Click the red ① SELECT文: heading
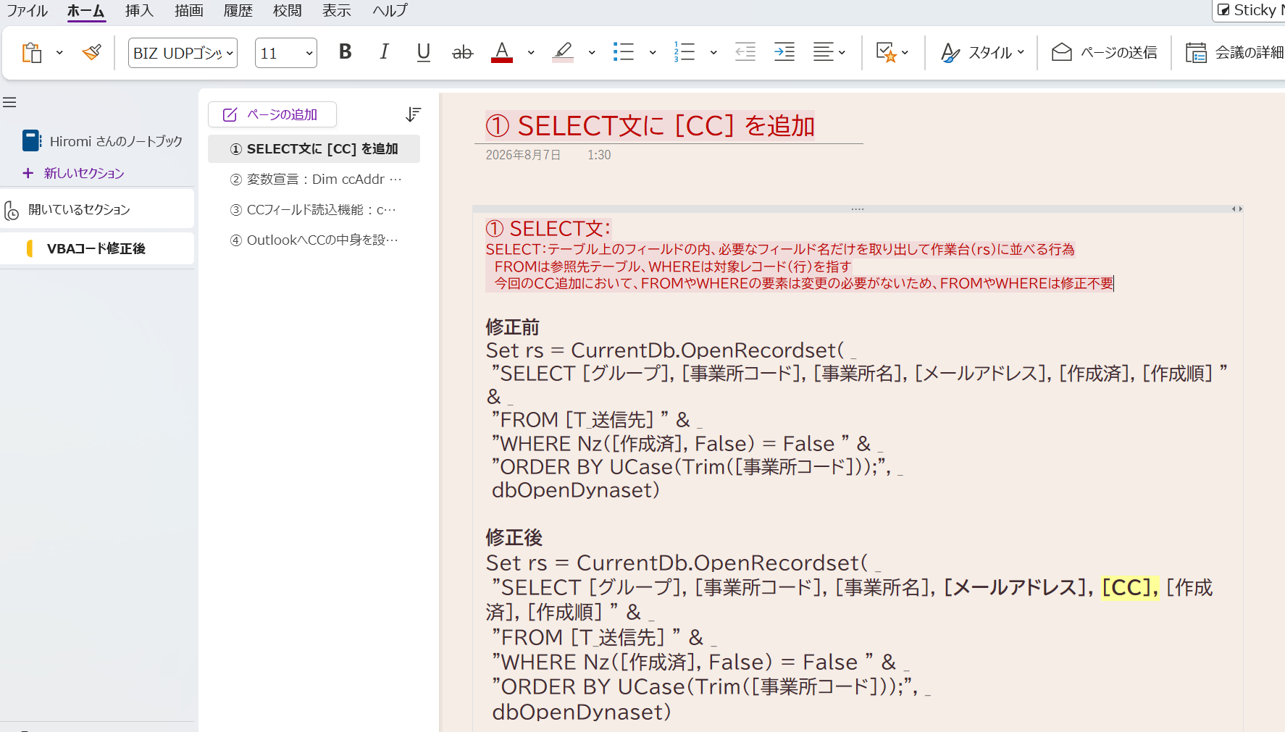Viewport: 1285px width, 732px height. pos(548,229)
